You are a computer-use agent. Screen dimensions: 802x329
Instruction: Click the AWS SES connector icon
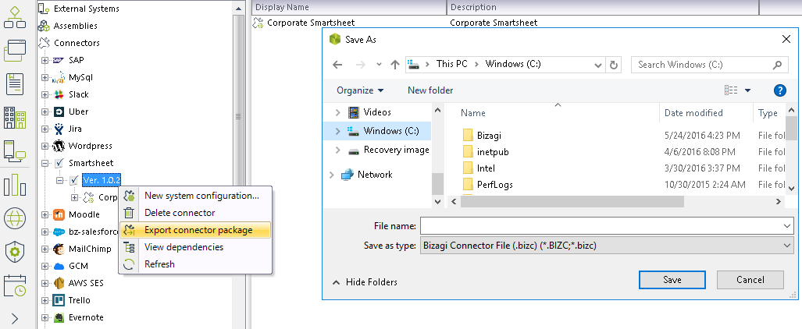pos(59,283)
